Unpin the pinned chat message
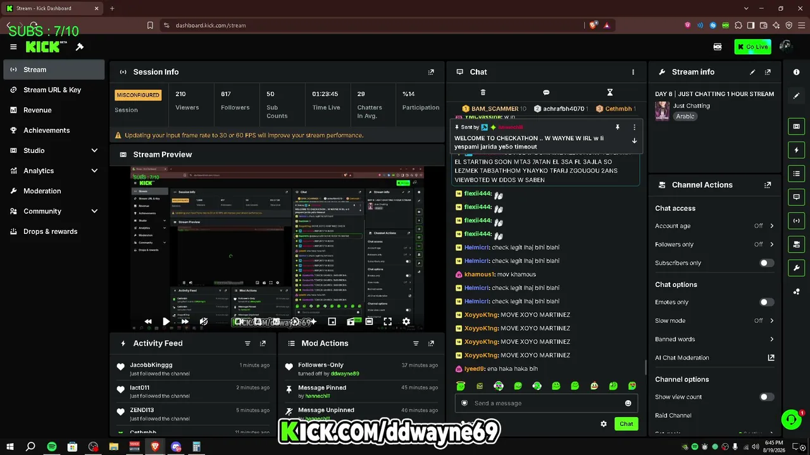Viewport: 810px width, 455px height. 618,127
